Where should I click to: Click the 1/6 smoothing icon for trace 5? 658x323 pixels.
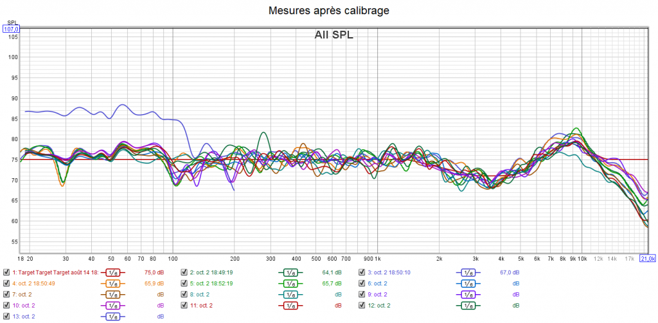pyautogui.click(x=290, y=283)
